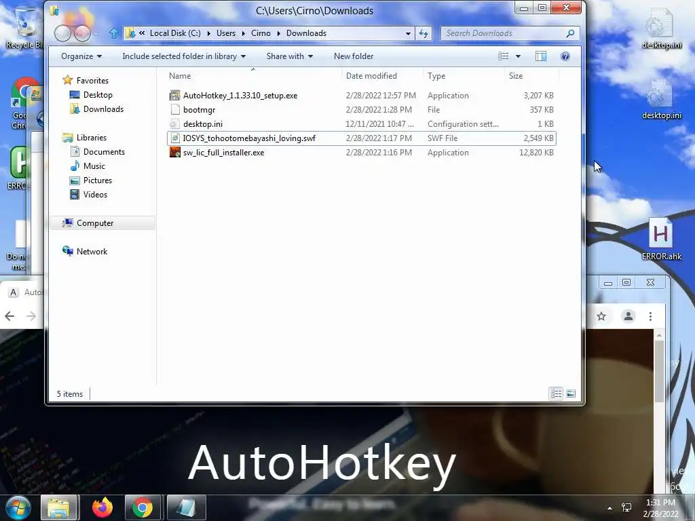Screen dimensions: 695x521
Task: Select the bootmgr file
Action: point(361,109)
